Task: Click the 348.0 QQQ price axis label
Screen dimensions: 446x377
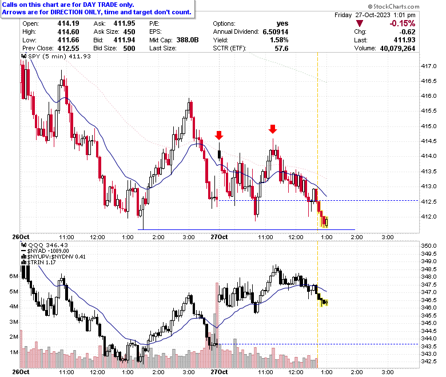Action: 429,276
